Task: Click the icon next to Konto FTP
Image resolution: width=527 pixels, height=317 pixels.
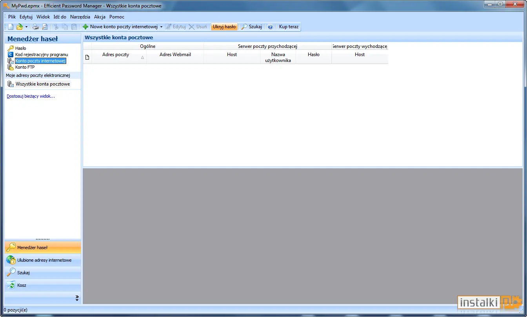Action: (11, 67)
